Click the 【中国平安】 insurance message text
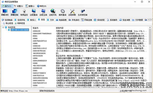 (x=101, y=75)
